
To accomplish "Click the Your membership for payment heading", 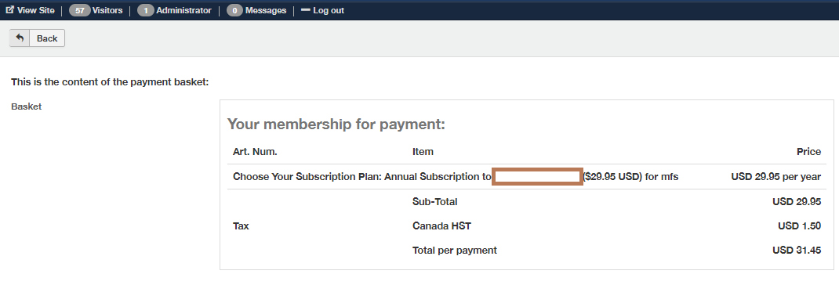I will [336, 124].
